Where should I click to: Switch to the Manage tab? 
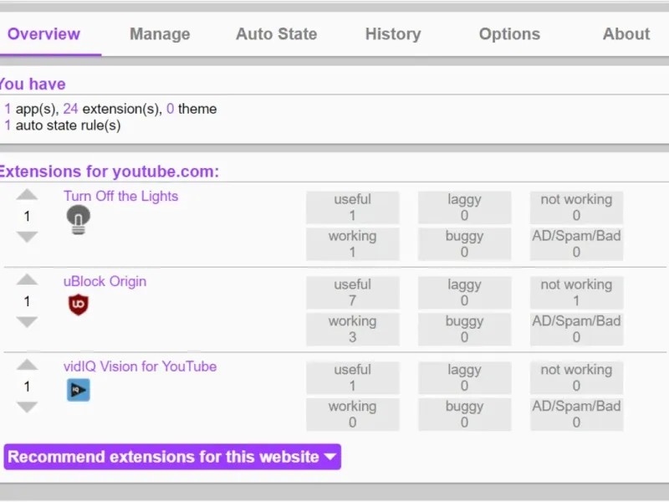(160, 34)
